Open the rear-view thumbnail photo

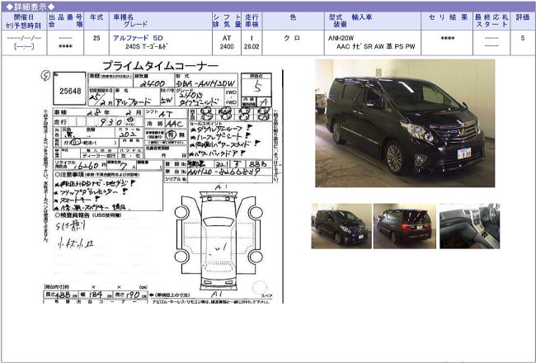coord(404,226)
